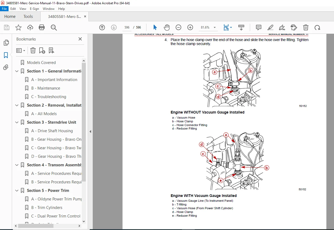Click the current page number field
The width and height of the screenshot is (334, 230).
(x=127, y=27)
